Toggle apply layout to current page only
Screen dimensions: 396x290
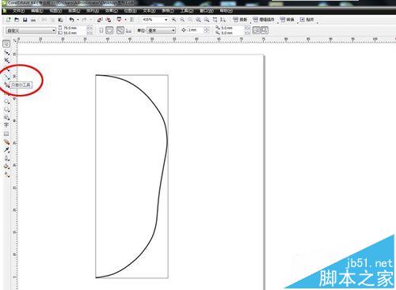pos(128,31)
